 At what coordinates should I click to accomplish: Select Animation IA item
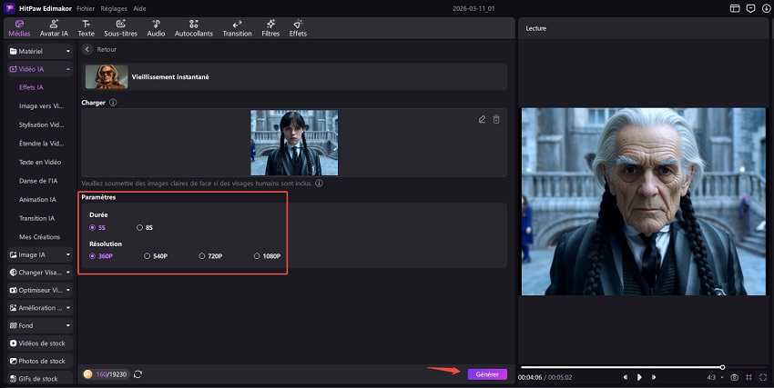pos(37,199)
